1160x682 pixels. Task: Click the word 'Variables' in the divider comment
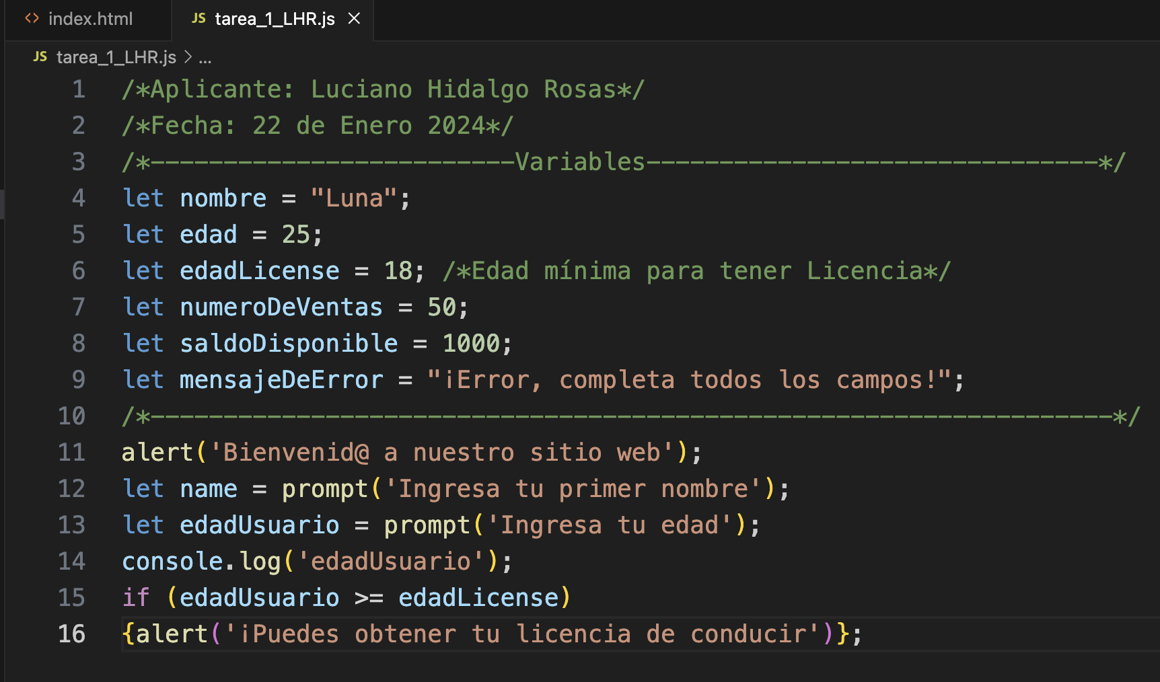tap(580, 162)
